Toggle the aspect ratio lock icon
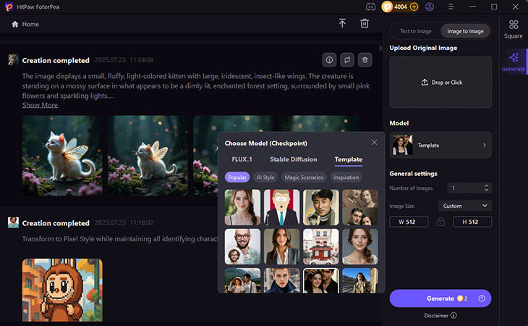528x326 pixels. pyautogui.click(x=440, y=222)
